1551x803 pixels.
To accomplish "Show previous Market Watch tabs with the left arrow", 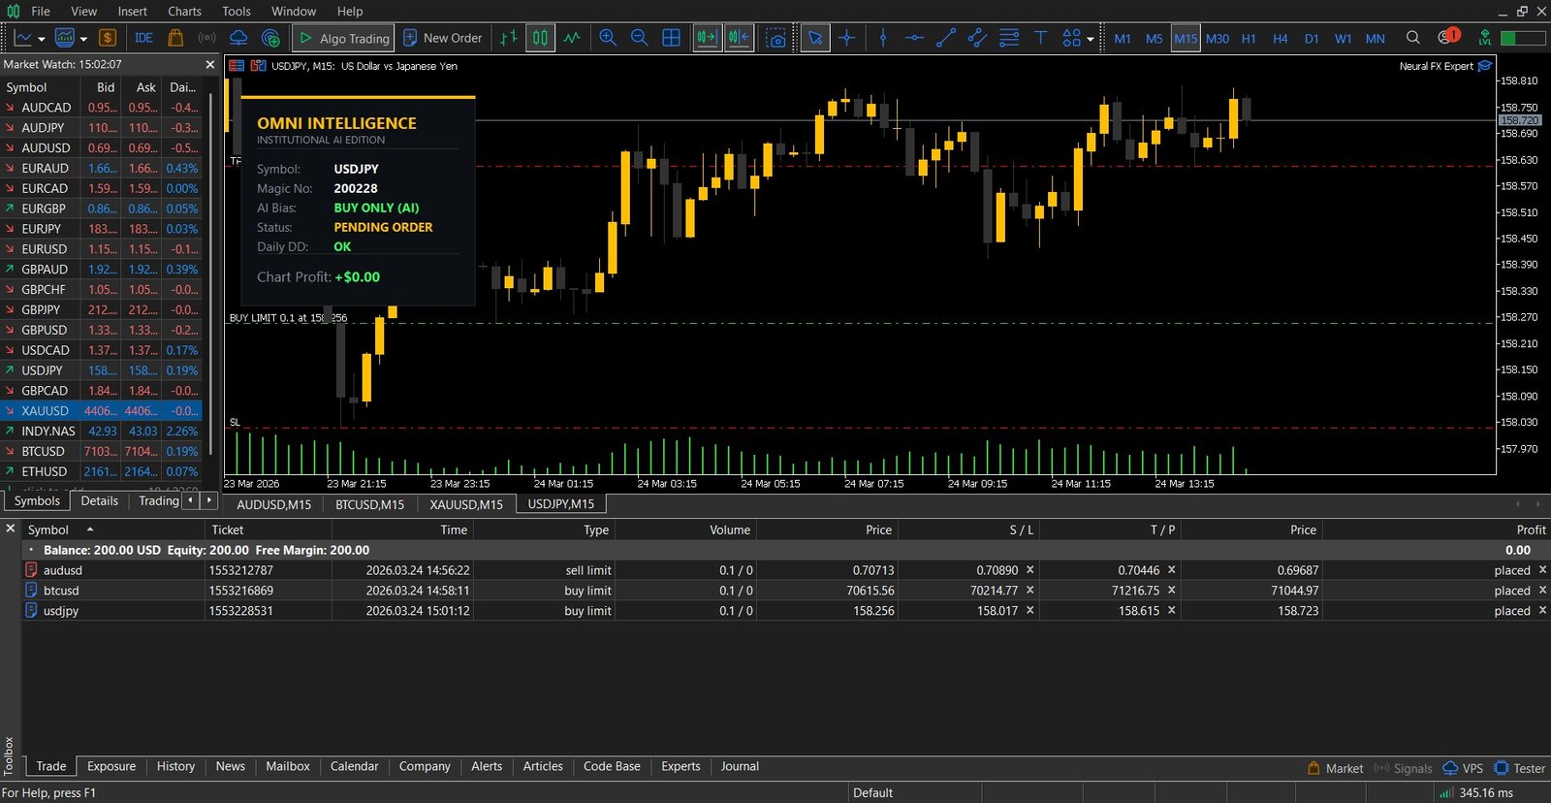I will coord(191,500).
